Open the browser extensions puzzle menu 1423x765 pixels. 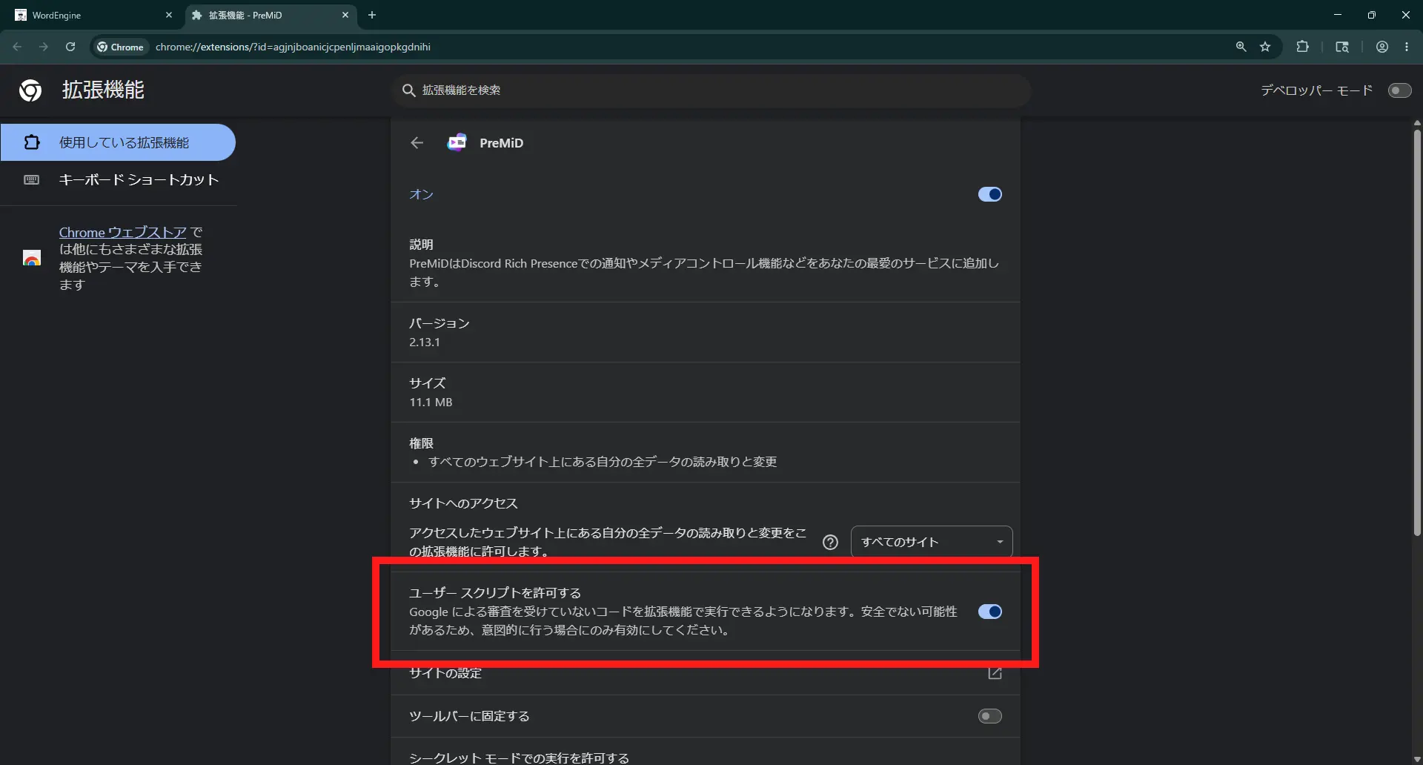pyautogui.click(x=1302, y=47)
